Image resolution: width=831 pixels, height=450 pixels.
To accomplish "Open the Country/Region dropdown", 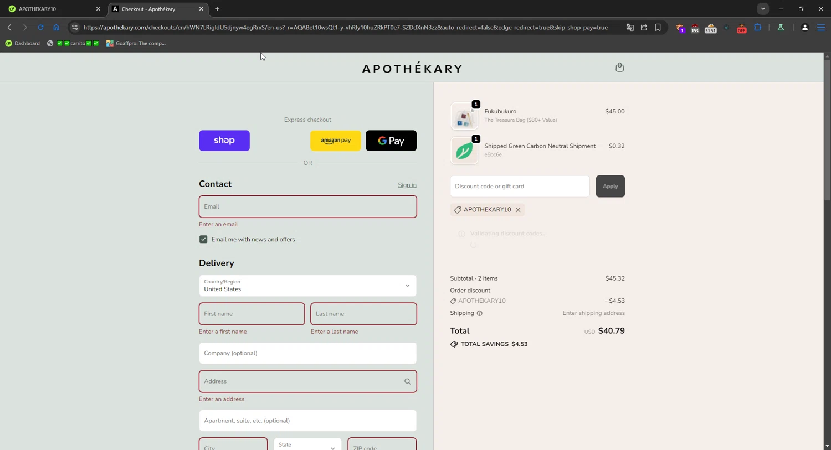I will (307, 286).
